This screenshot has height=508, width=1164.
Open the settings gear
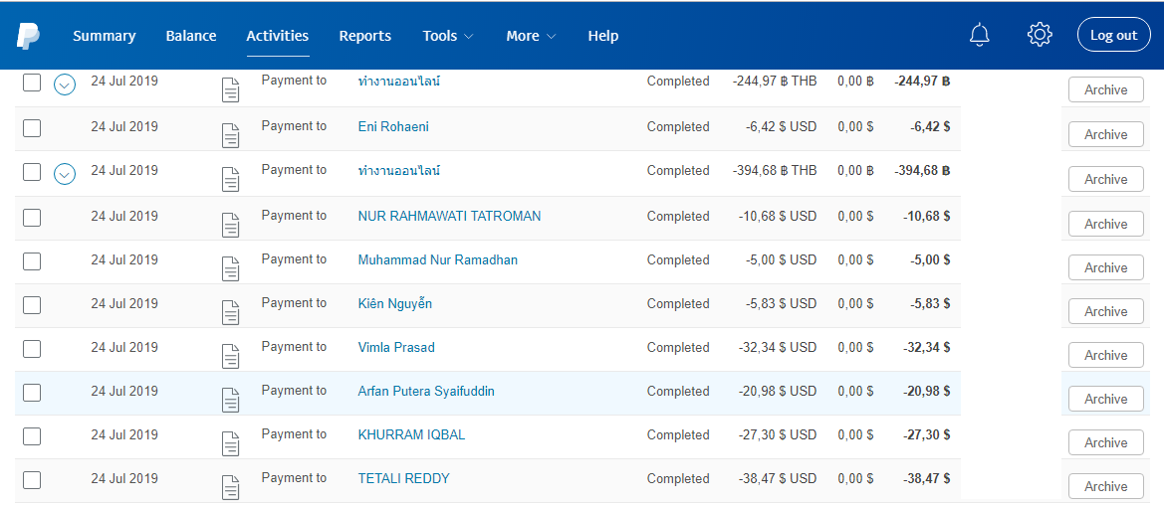pyautogui.click(x=1040, y=35)
